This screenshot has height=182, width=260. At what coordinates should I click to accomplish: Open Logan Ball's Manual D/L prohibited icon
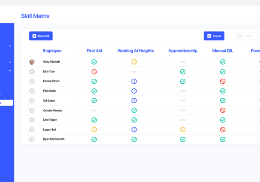[x=223, y=130]
